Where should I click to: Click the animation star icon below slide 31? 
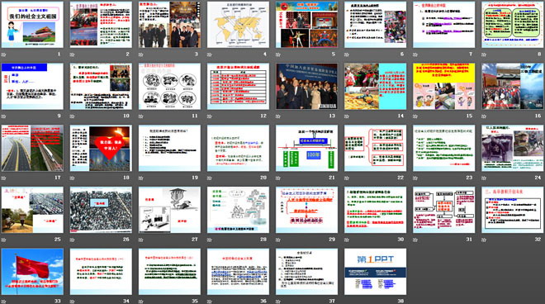[415, 240]
